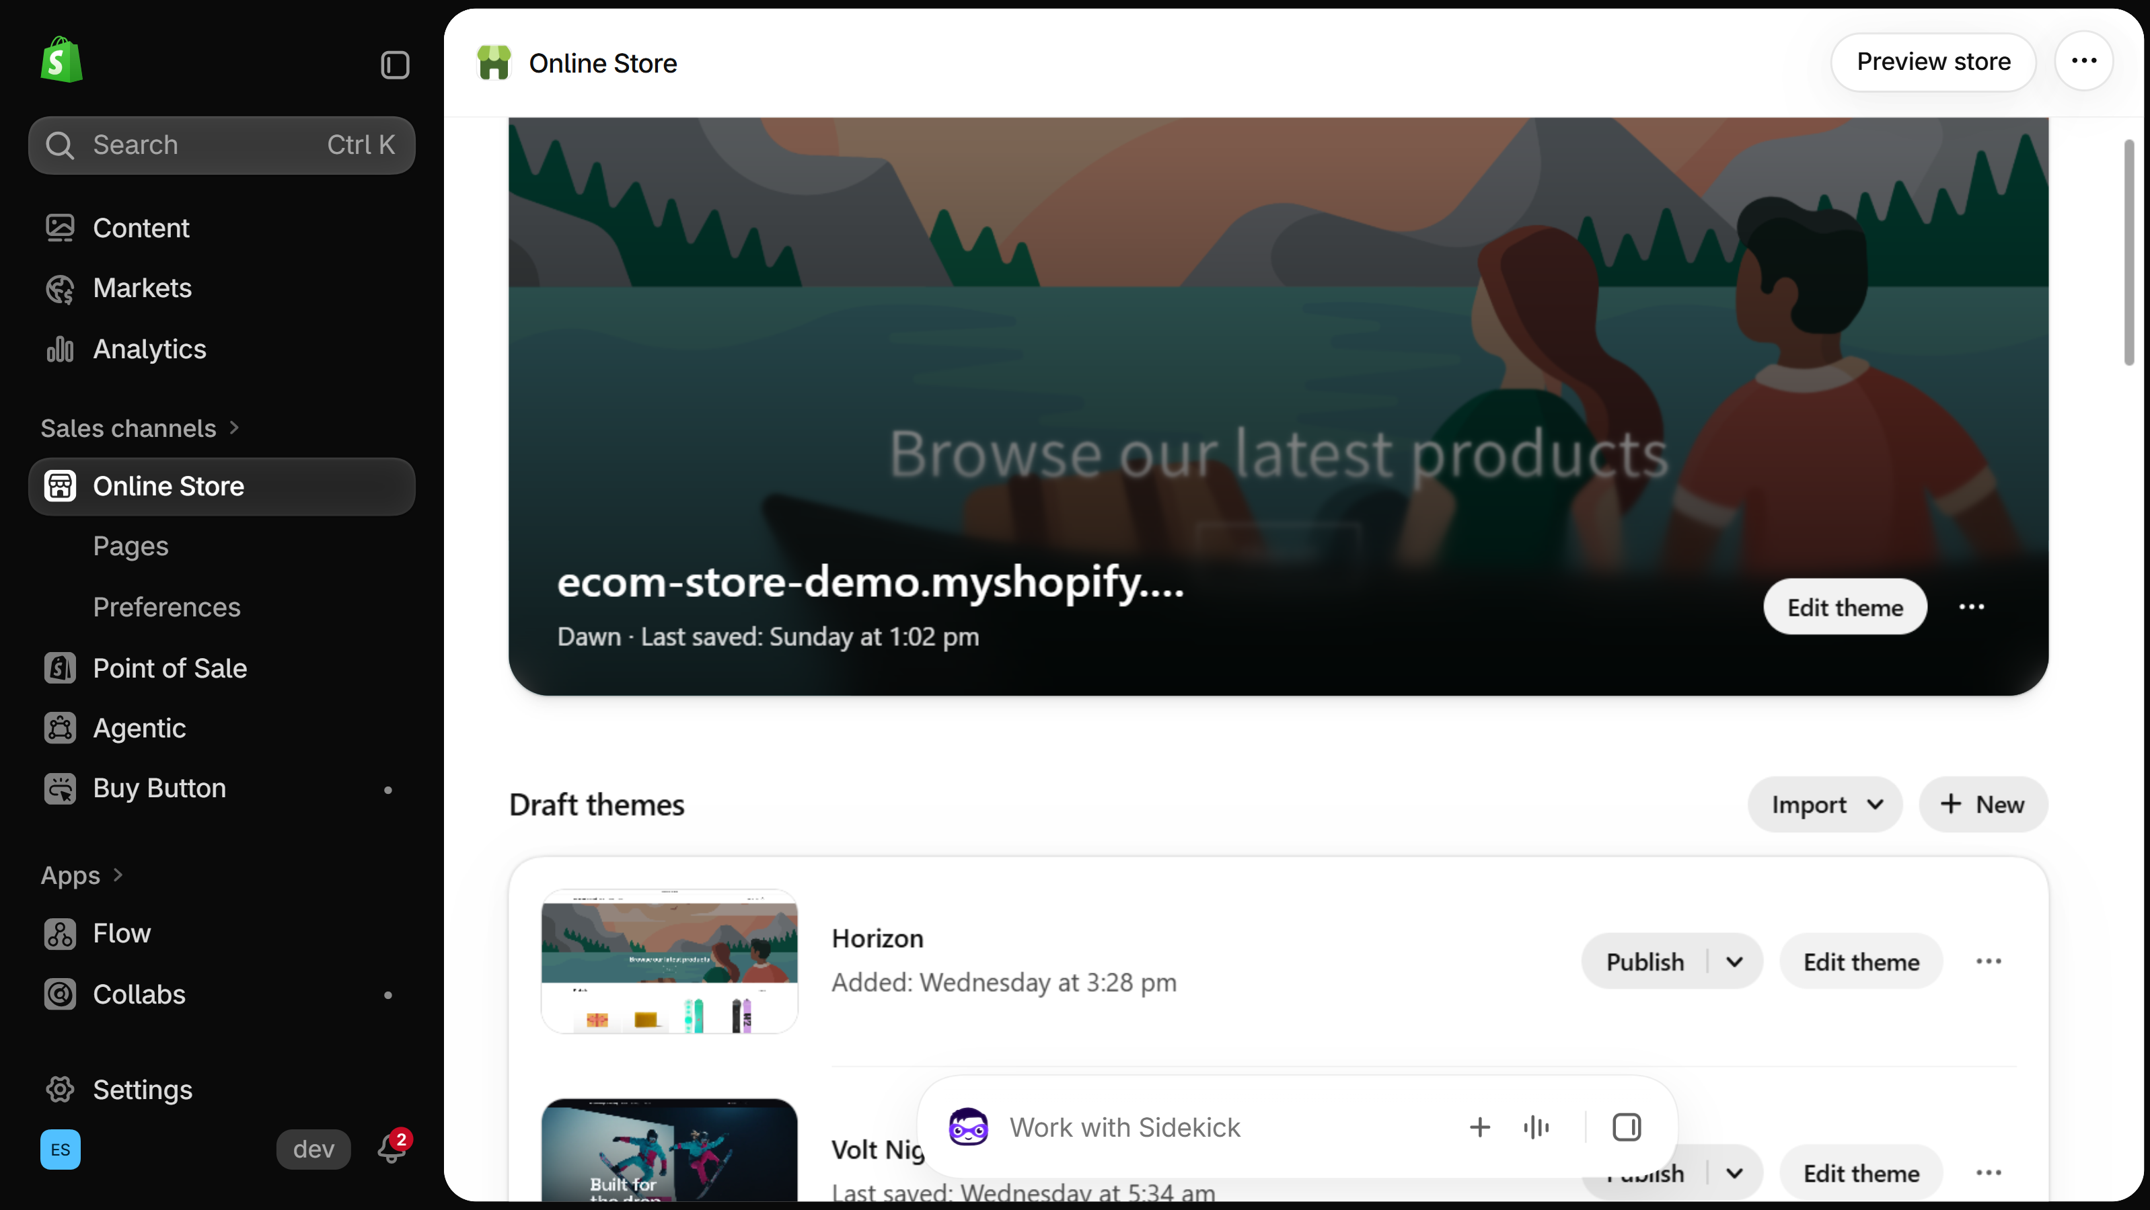Viewport: 2150px width, 1210px height.
Task: Click the Sidekick plus attach icon
Action: click(1480, 1127)
